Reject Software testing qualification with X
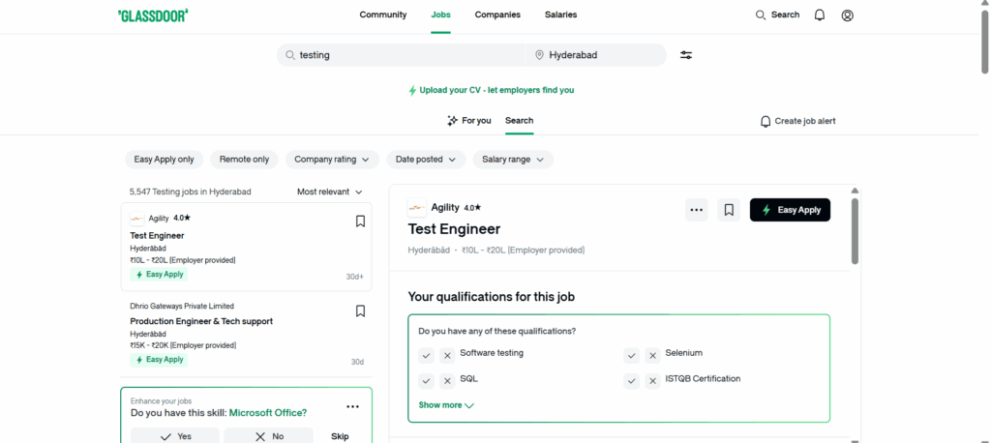This screenshot has height=443, width=991. pos(447,355)
